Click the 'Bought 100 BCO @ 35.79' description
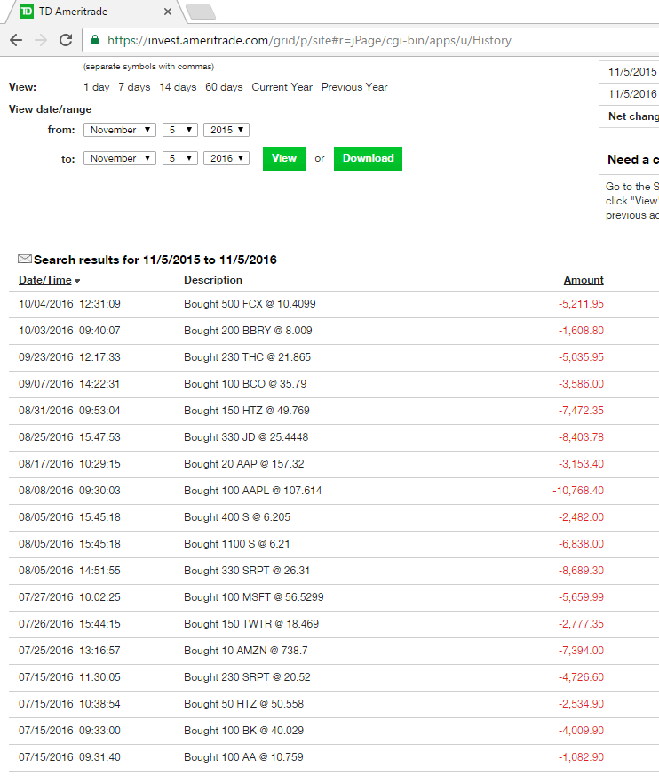The width and height of the screenshot is (659, 776). coord(245,384)
